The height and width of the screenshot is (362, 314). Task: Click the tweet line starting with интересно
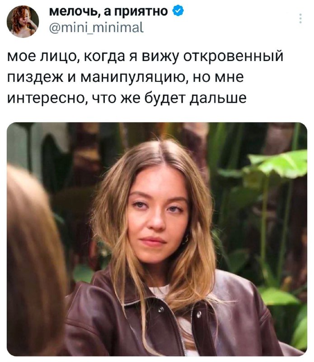click(x=127, y=98)
